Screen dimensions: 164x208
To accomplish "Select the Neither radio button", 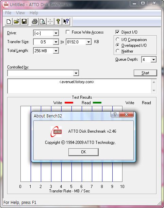I will [x=117, y=51].
